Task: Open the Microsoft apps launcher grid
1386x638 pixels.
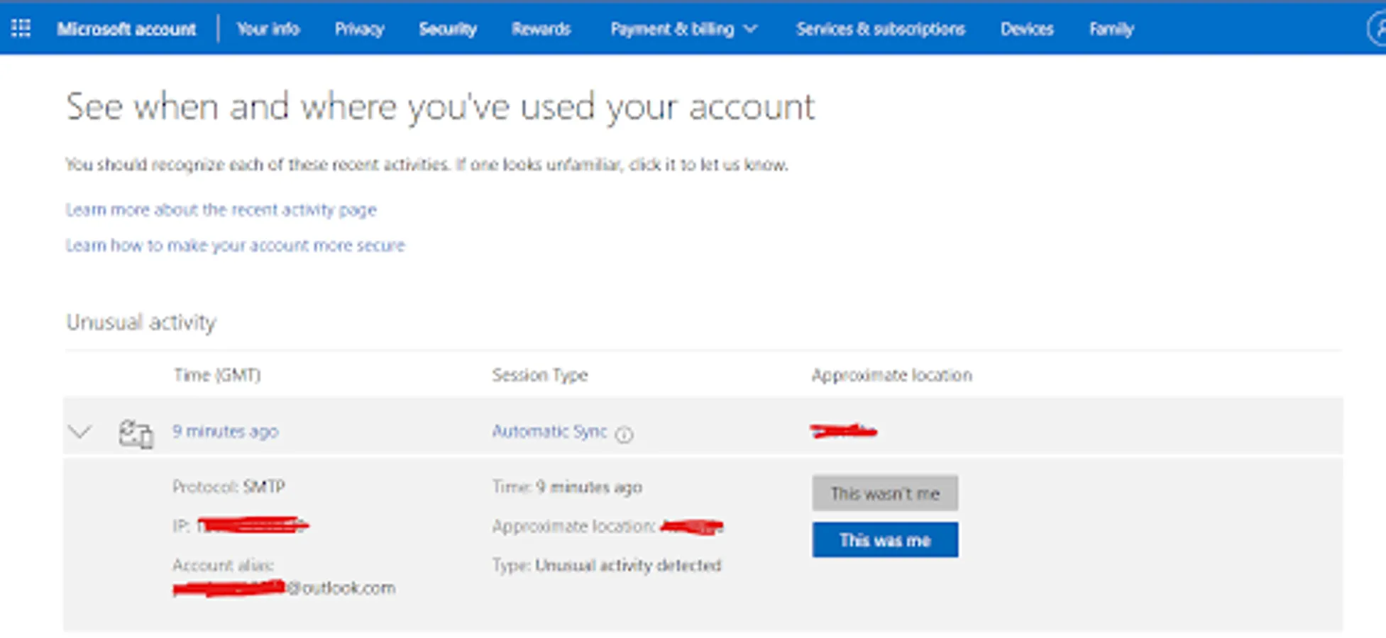Action: 21,28
